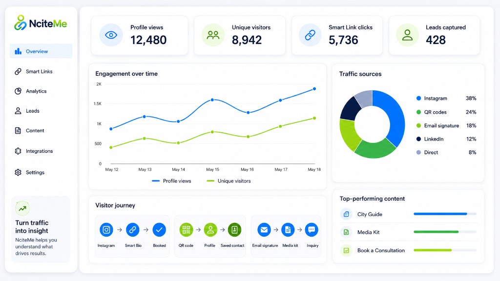The width and height of the screenshot is (500, 281).
Task: Open the Overview menu item
Action: tap(41, 51)
